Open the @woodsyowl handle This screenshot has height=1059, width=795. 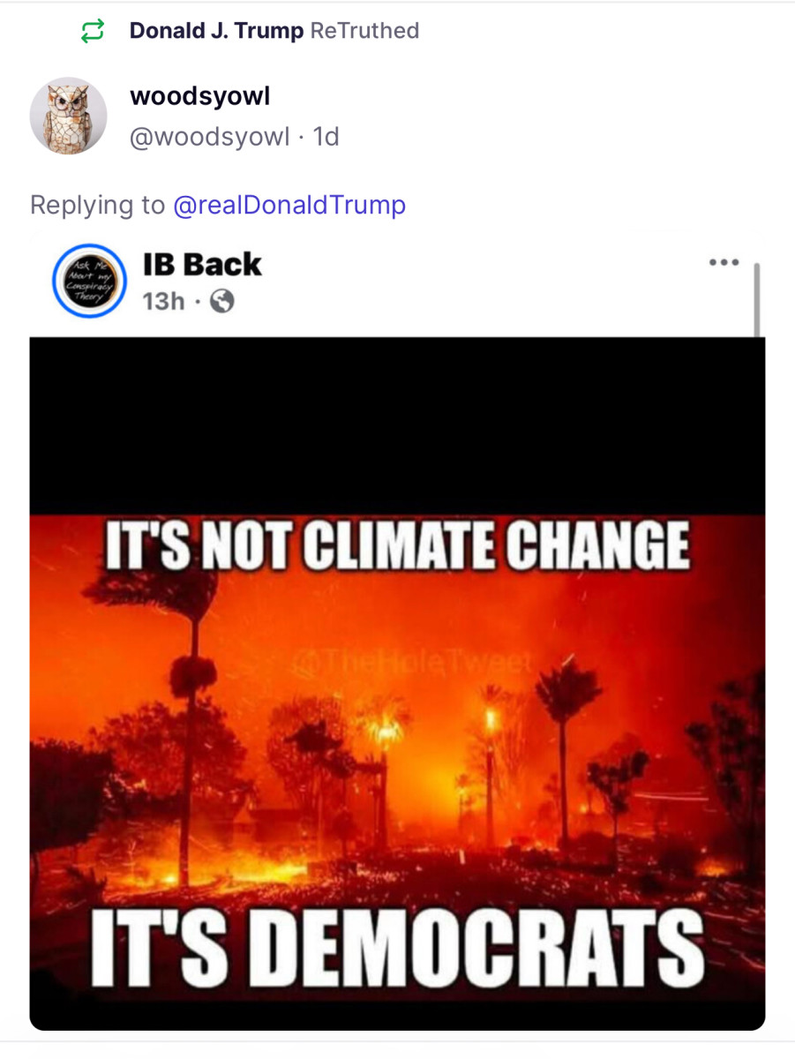tap(210, 137)
